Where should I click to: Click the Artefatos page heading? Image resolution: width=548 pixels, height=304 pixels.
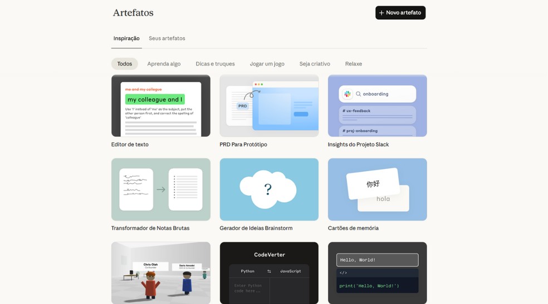(133, 13)
